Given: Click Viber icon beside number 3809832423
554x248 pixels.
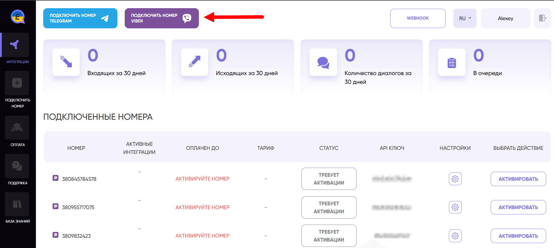Looking at the screenshot, I should click(x=55, y=235).
